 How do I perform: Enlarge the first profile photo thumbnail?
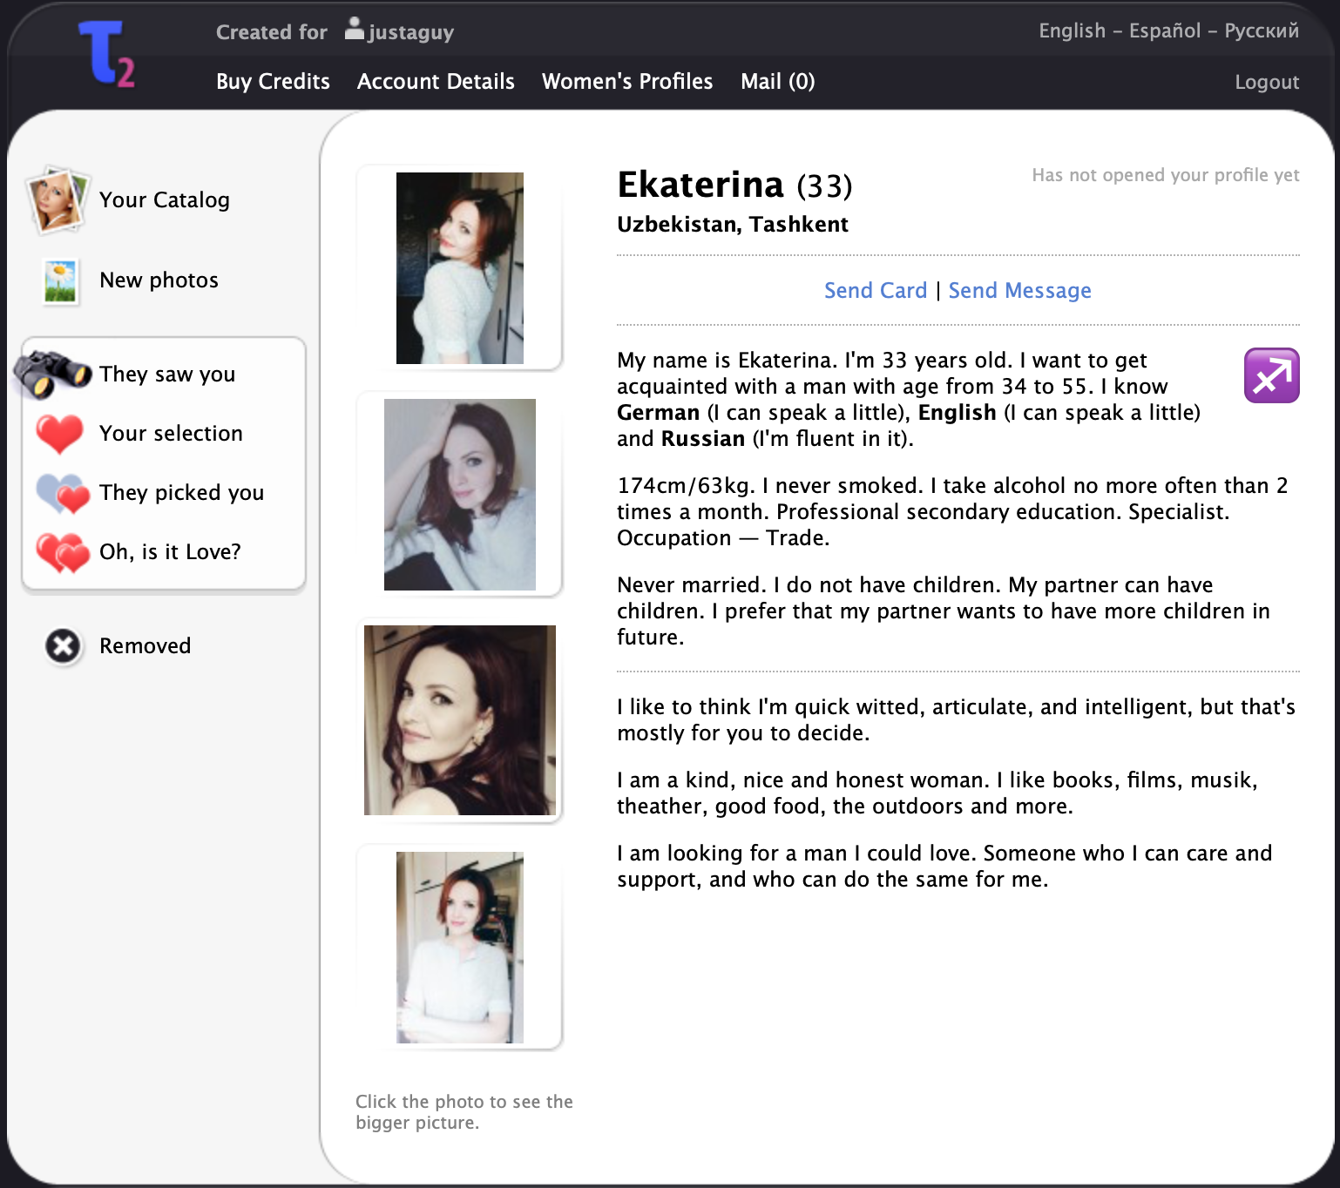(x=459, y=268)
